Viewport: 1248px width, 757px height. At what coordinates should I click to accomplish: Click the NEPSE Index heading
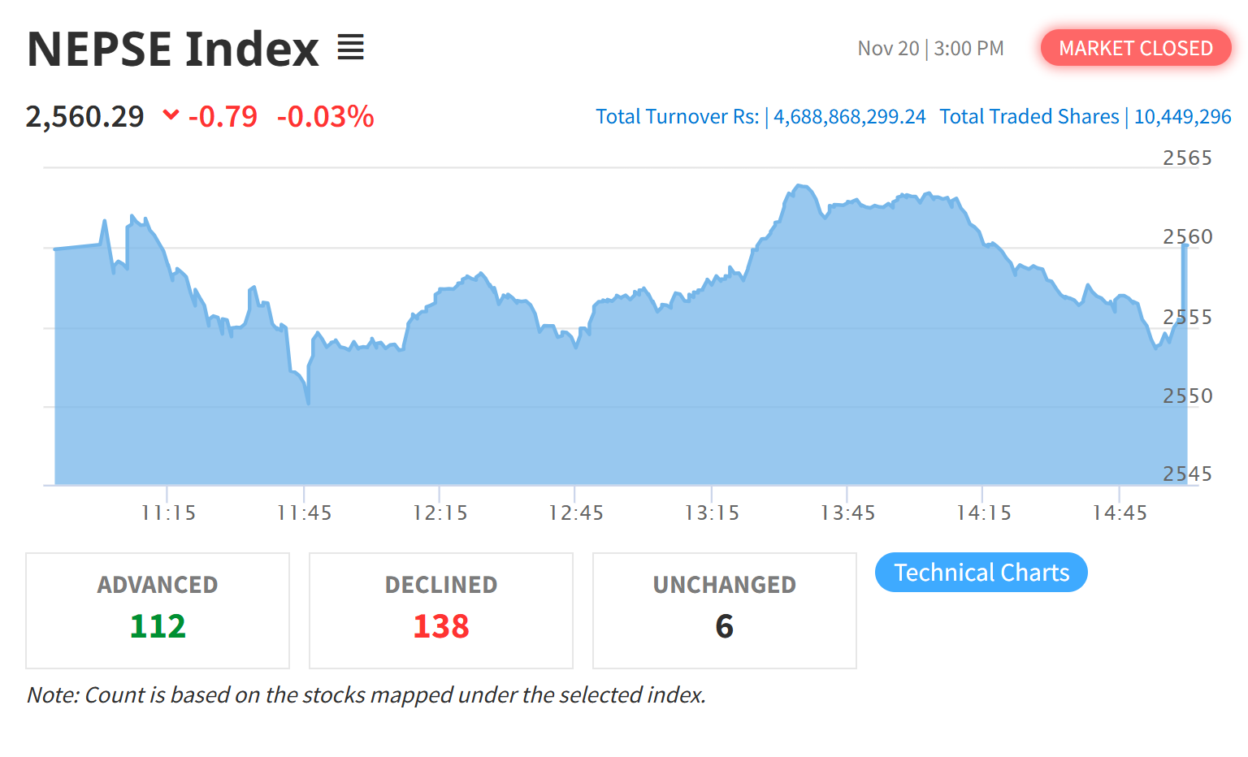[173, 49]
